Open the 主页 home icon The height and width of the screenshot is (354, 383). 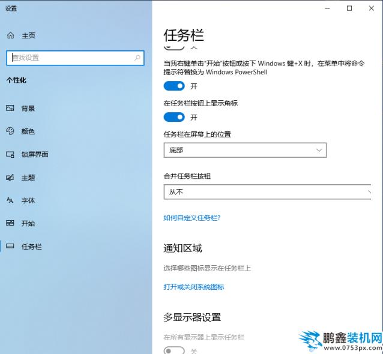pyautogui.click(x=10, y=35)
